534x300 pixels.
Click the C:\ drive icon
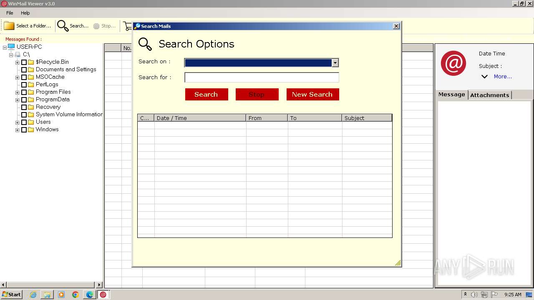pos(18,55)
